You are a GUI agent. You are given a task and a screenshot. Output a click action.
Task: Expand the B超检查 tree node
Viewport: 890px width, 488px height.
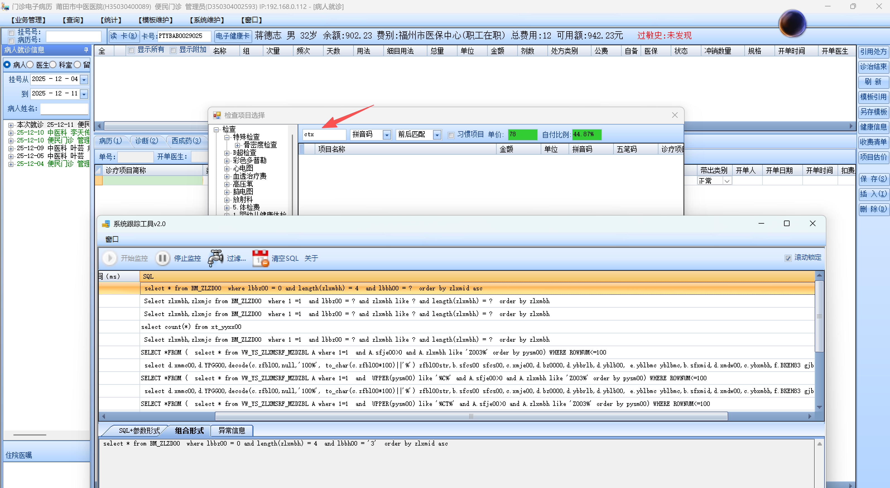tap(227, 153)
